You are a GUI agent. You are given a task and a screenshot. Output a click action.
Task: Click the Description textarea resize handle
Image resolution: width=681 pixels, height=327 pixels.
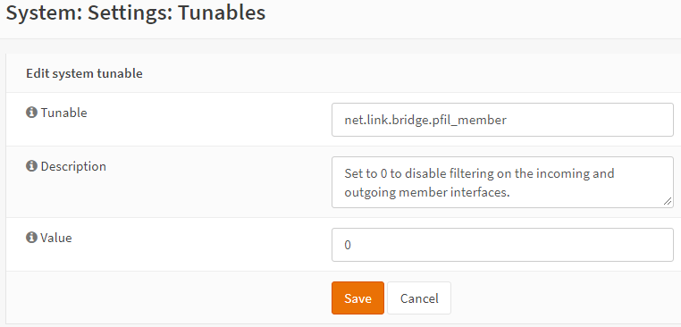coord(668,202)
